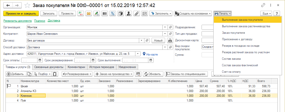The width and height of the screenshot is (285, 112).
Task: Click the copy row icon beside Добавить
Action: click(29, 74)
